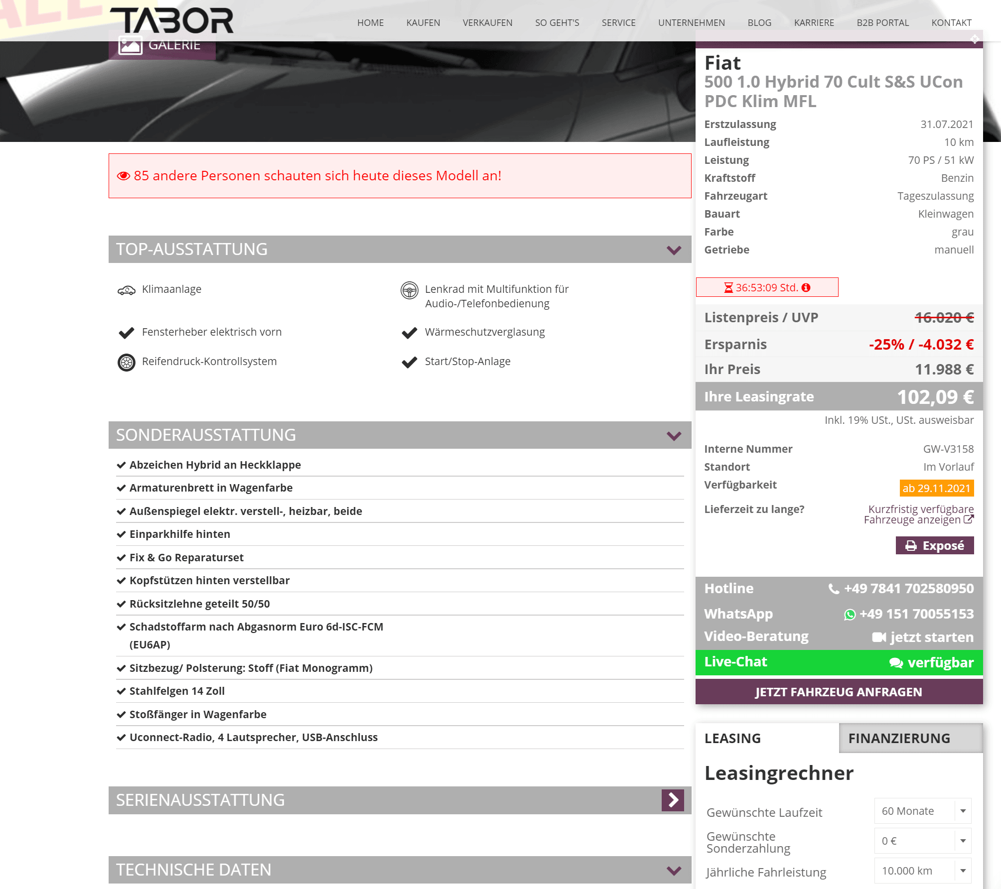Click the TABOR logo
Viewport: 1001px width, 889px height.
tap(171, 20)
